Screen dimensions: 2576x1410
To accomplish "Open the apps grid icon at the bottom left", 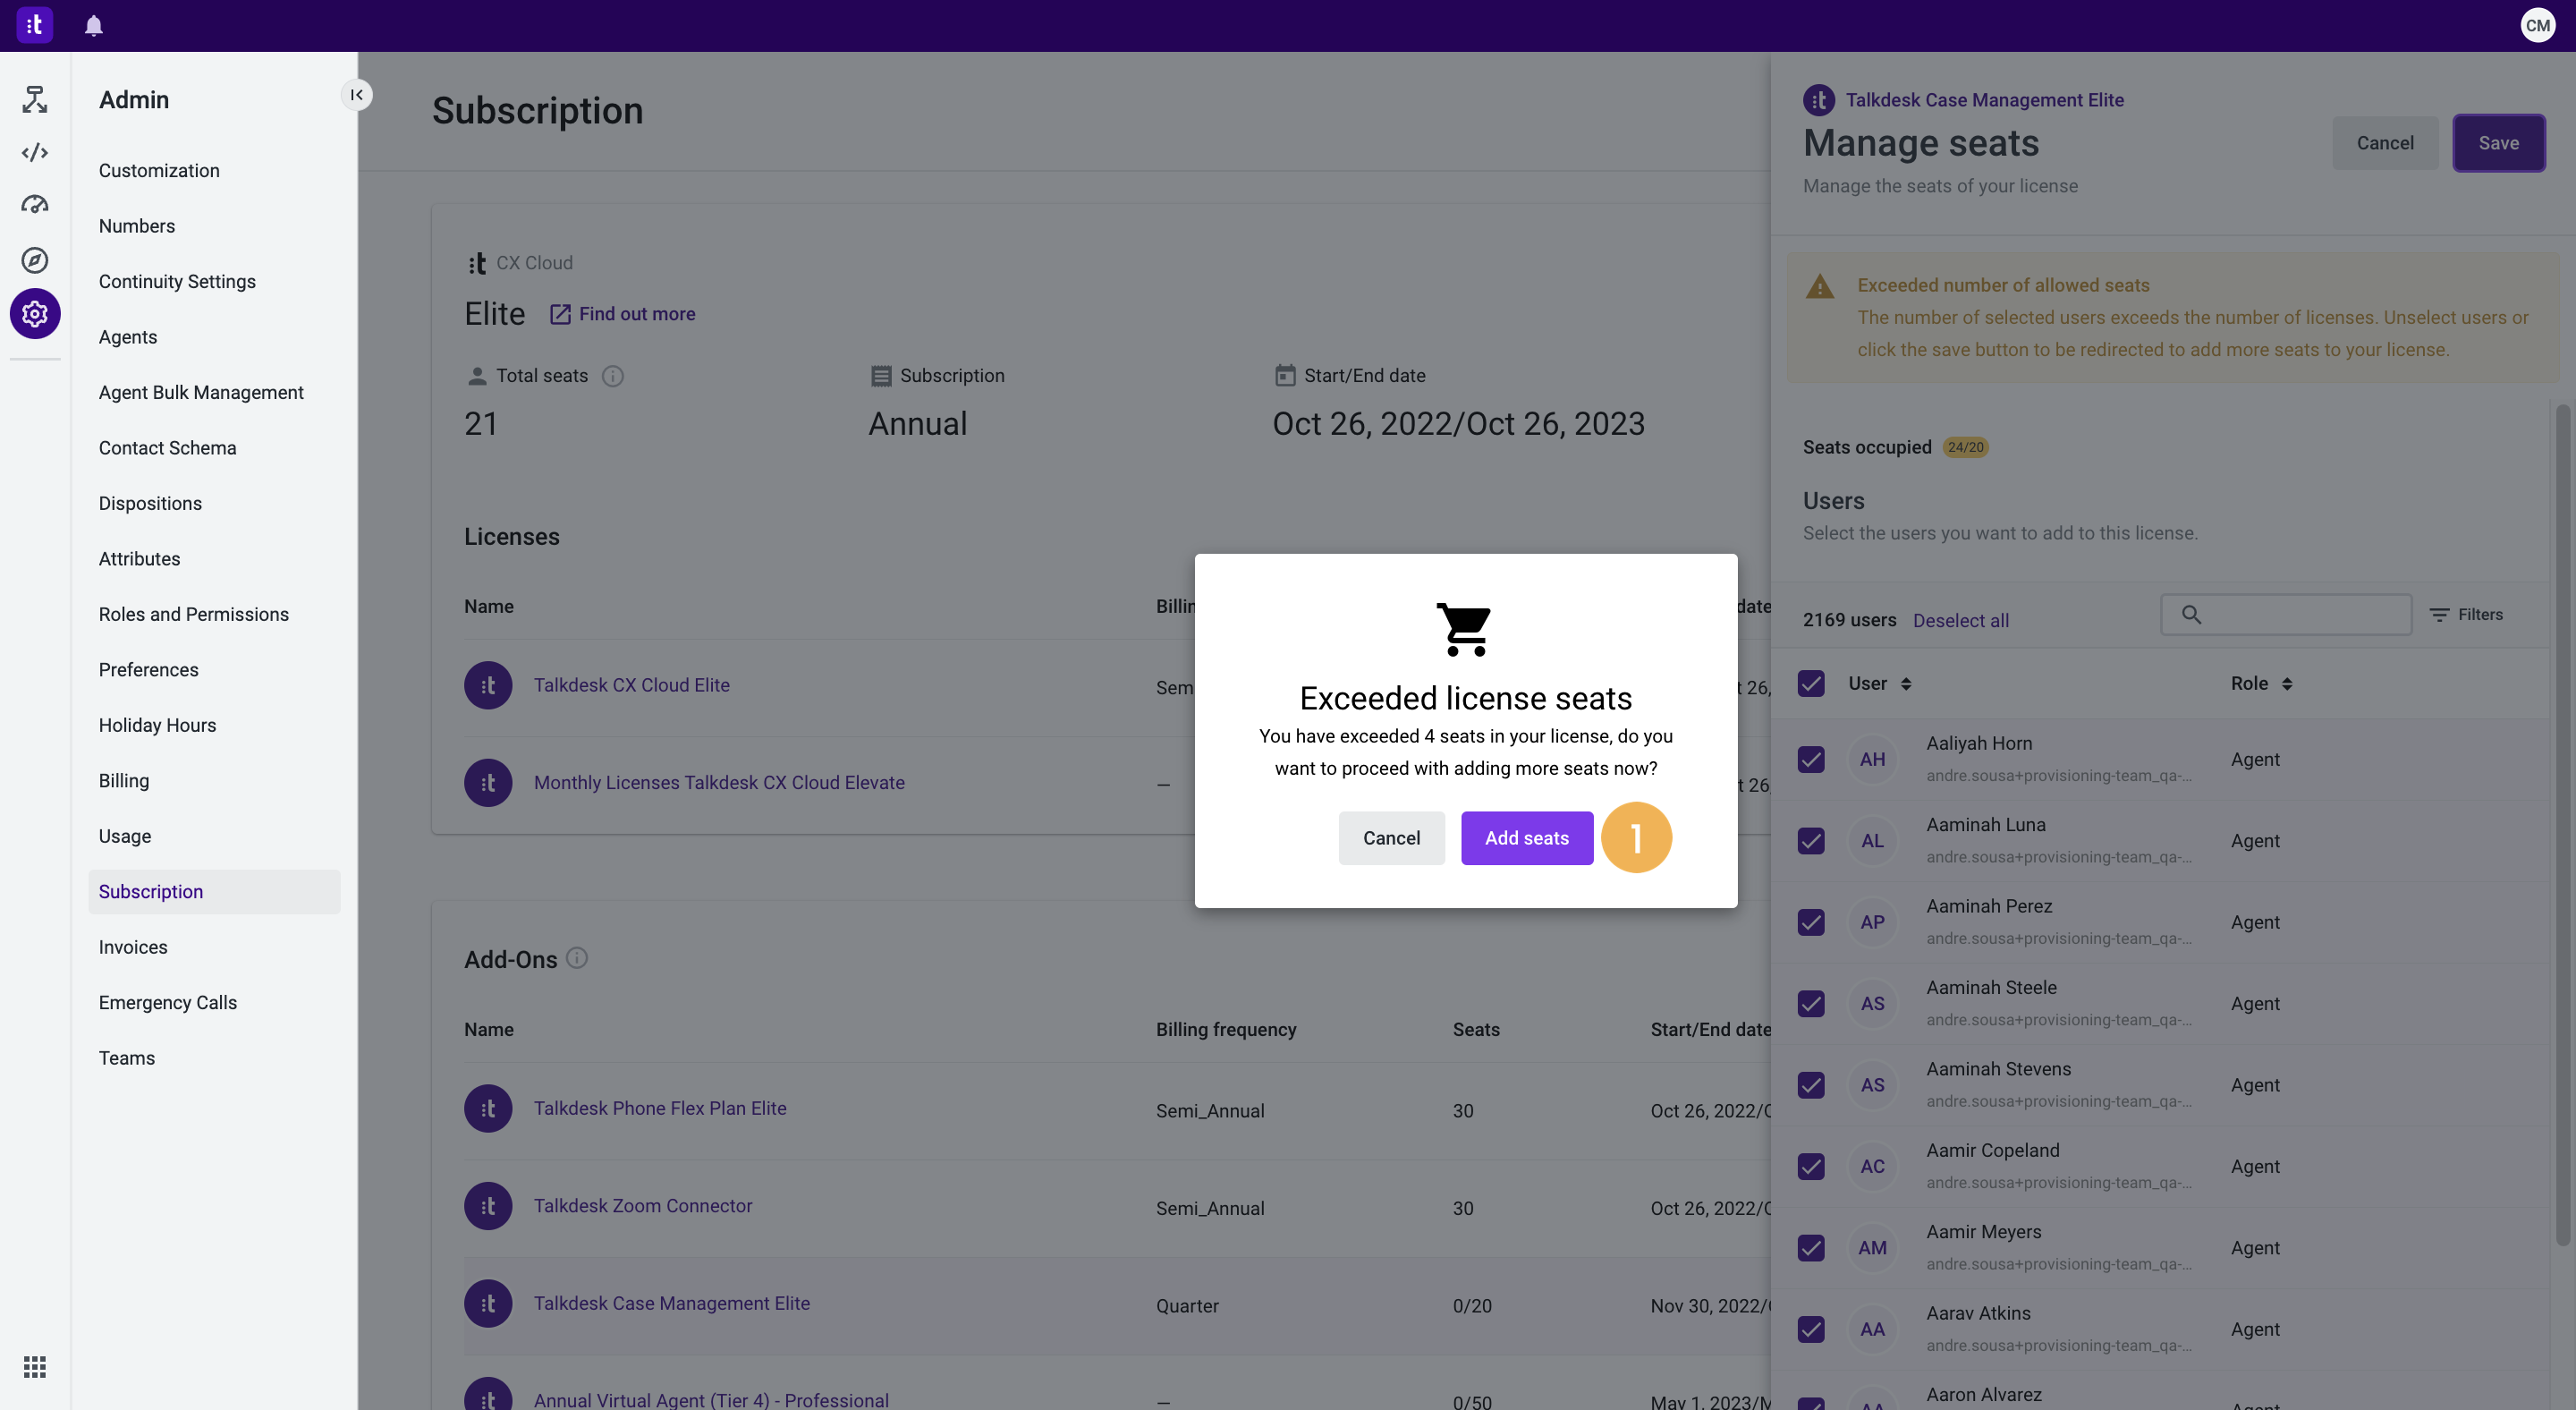I will coord(35,1366).
